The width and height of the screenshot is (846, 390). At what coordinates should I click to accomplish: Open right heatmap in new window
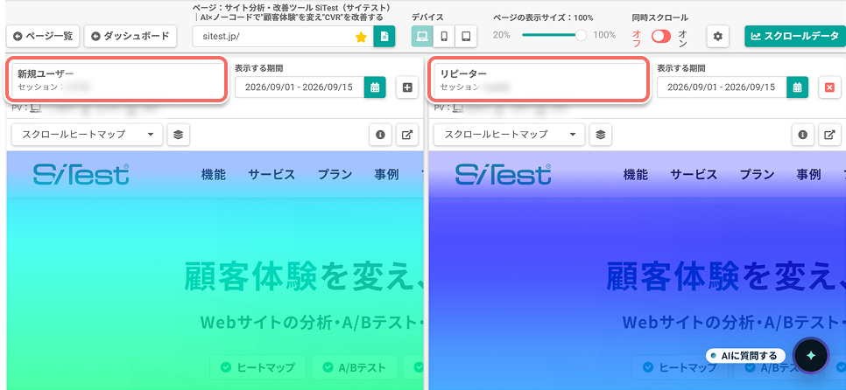coord(830,134)
